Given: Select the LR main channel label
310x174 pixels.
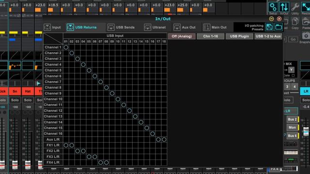Looking at the screenshot, I should [305, 91].
